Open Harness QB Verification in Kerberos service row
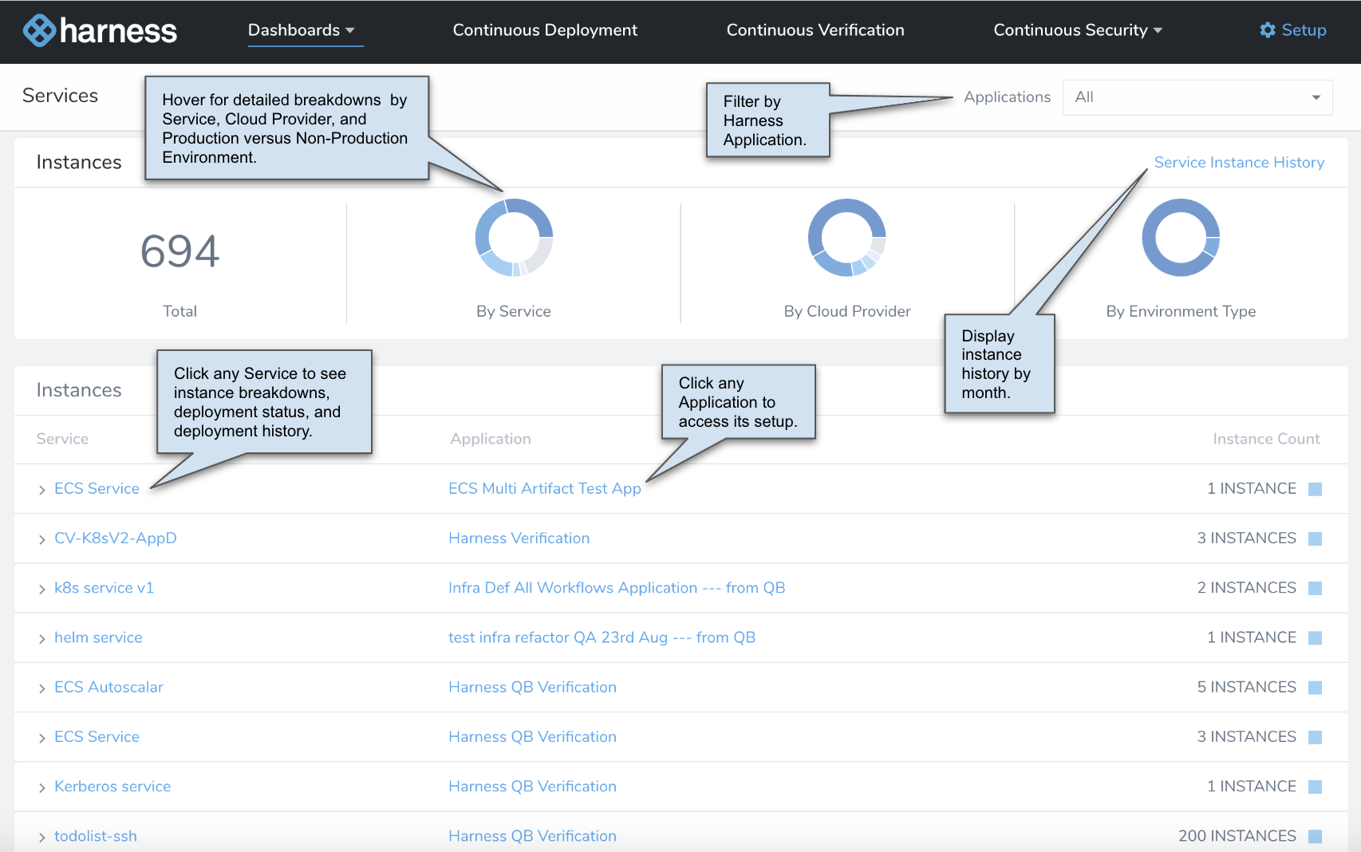 click(x=532, y=787)
